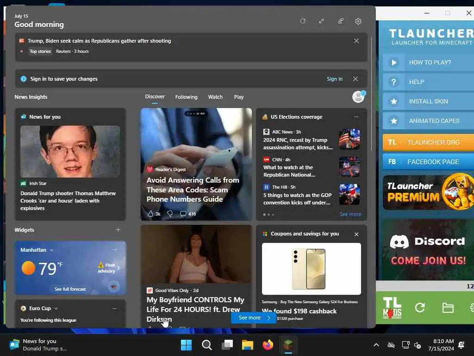Close Coupons and savings card
This screenshot has width=474, height=356.
click(x=356, y=234)
